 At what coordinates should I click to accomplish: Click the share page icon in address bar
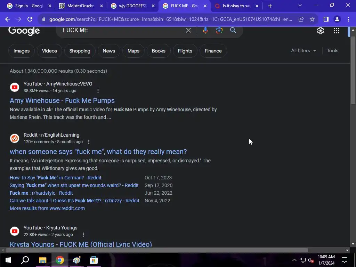[301, 19]
